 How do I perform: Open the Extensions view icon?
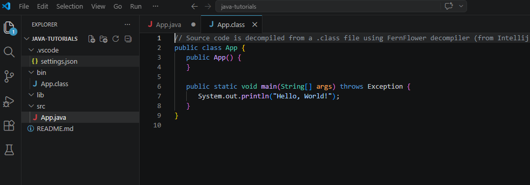(9, 125)
